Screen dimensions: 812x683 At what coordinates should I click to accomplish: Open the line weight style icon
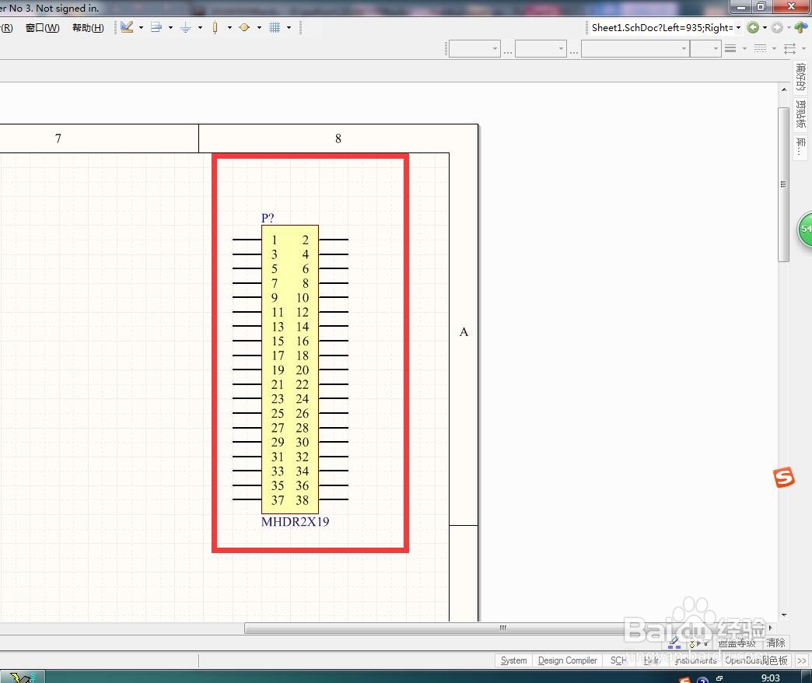[x=730, y=49]
